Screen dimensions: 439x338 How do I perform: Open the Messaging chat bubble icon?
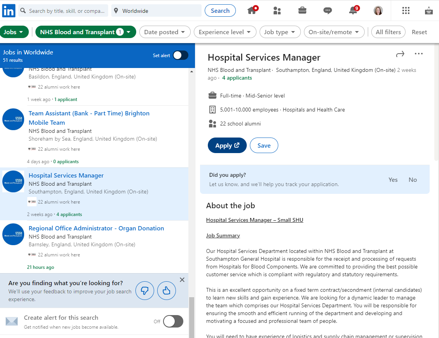(328, 10)
